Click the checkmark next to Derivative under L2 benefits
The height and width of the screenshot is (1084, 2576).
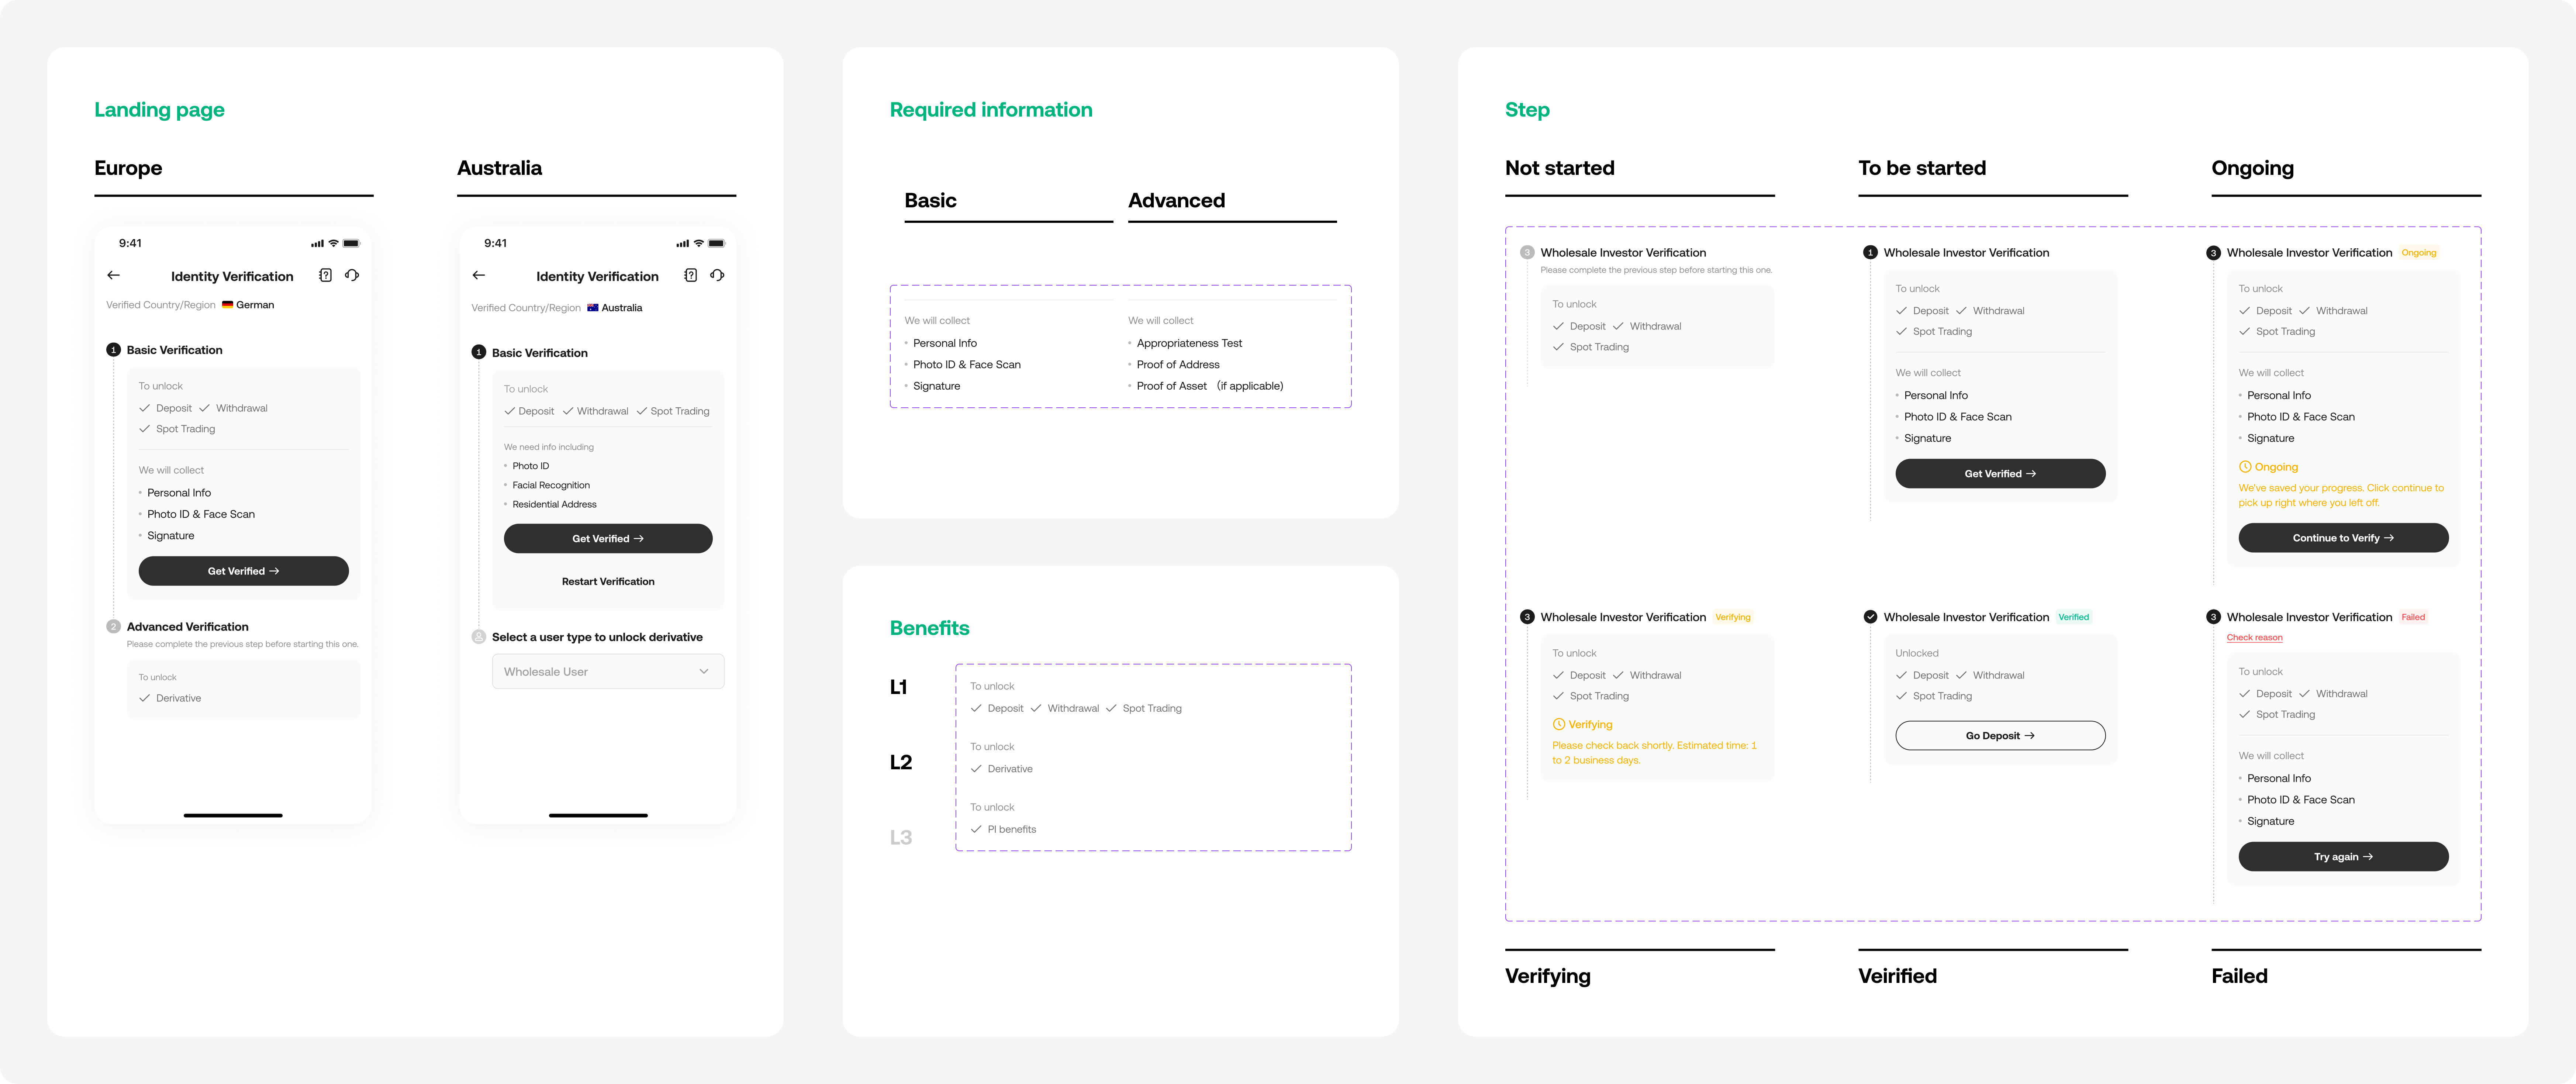coord(976,769)
